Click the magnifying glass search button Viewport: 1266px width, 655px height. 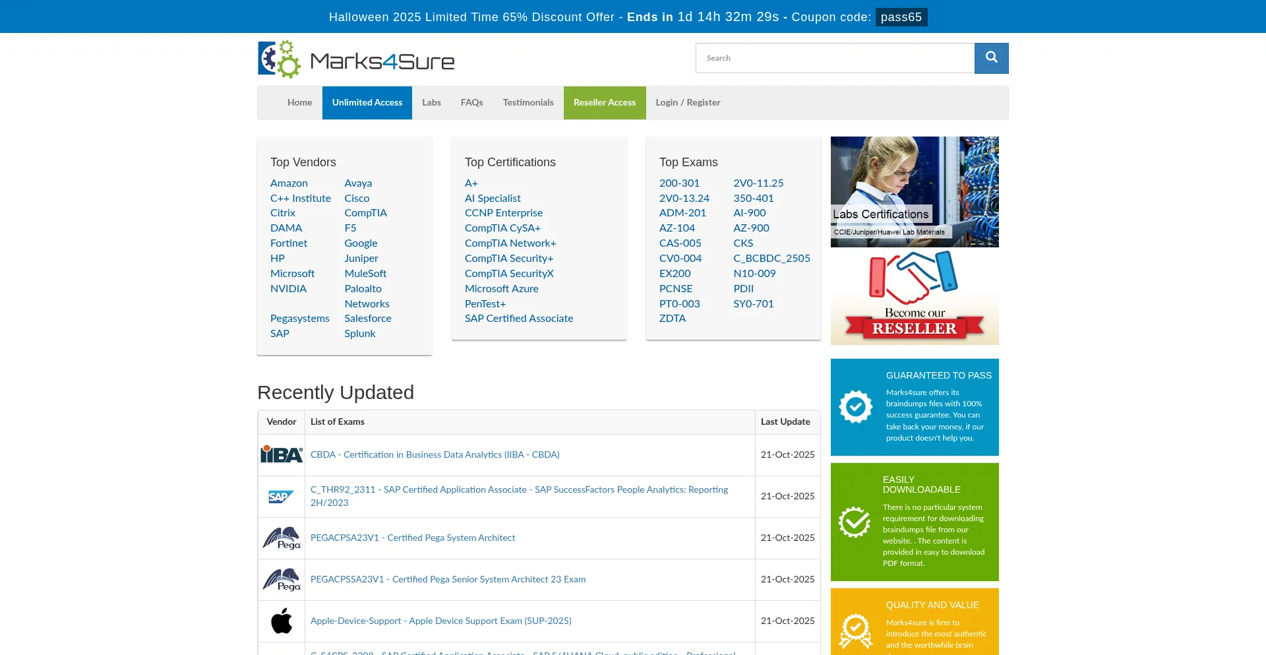tap(991, 58)
